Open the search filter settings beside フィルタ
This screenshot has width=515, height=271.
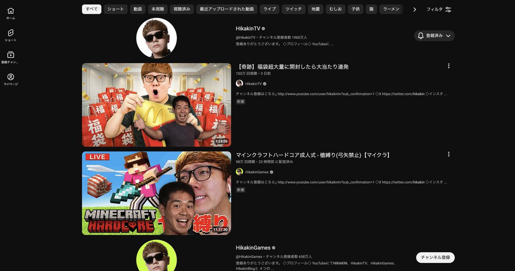448,9
